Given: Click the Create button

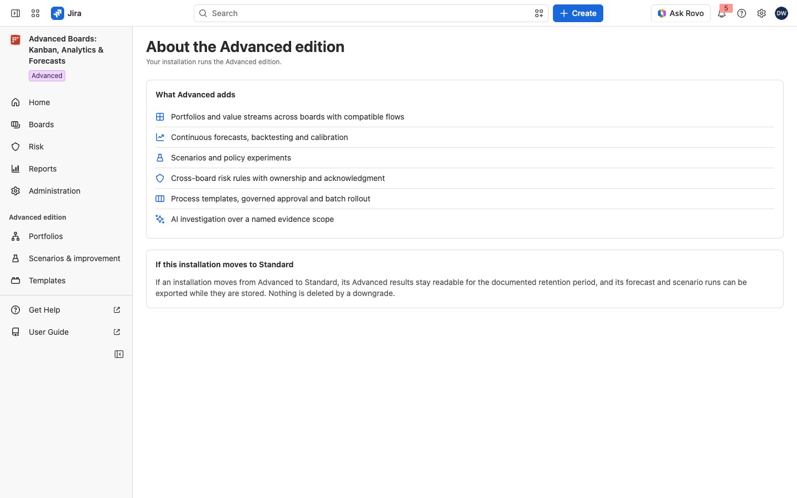Looking at the screenshot, I should [578, 13].
